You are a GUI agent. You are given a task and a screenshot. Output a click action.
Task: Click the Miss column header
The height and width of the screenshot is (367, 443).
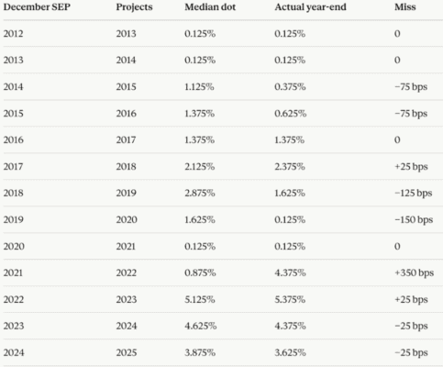coord(405,7)
